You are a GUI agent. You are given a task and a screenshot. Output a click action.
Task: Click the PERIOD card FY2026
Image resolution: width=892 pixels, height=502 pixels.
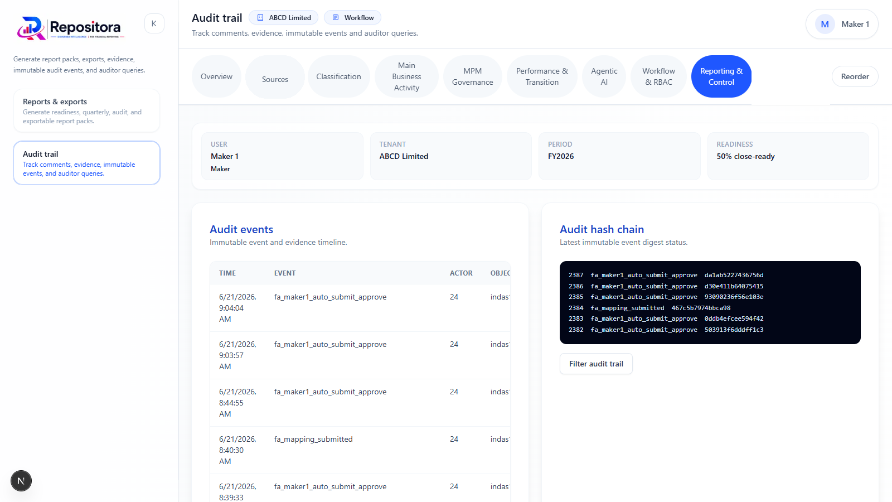[619, 156]
